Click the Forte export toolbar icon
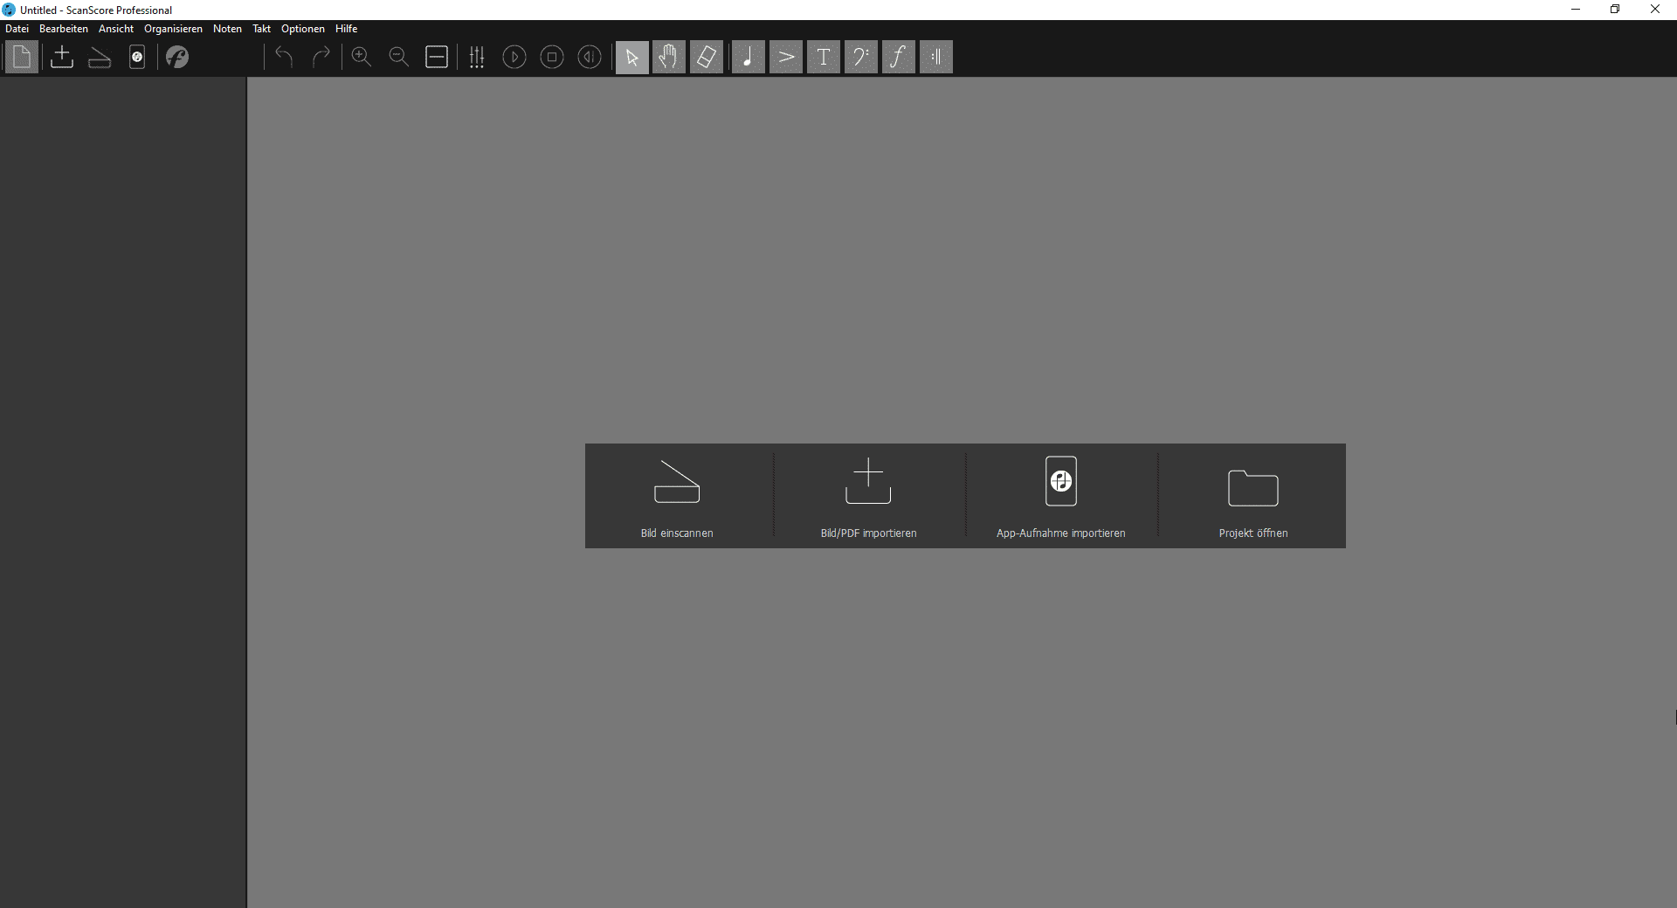The width and height of the screenshot is (1677, 908). click(177, 58)
